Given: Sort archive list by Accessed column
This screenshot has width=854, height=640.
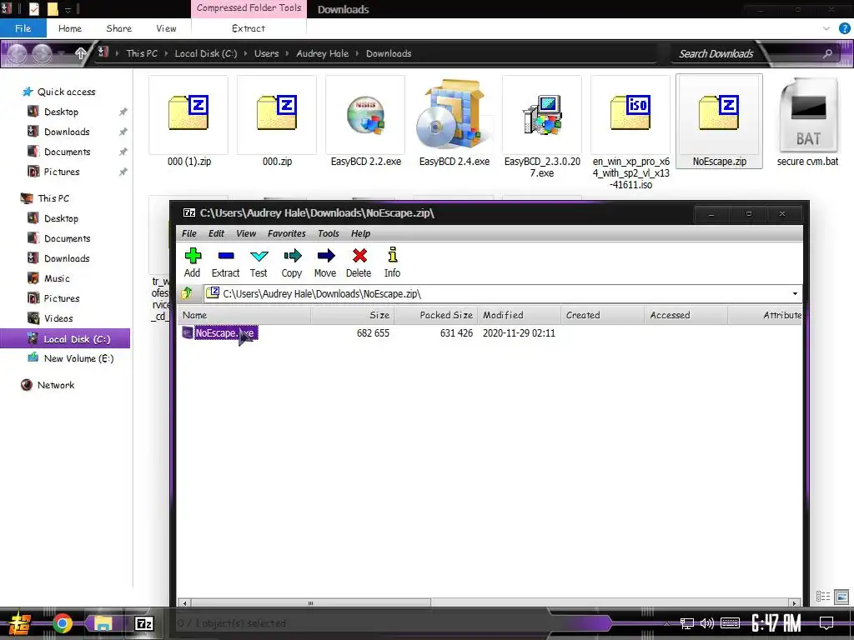Looking at the screenshot, I should click(x=686, y=315).
